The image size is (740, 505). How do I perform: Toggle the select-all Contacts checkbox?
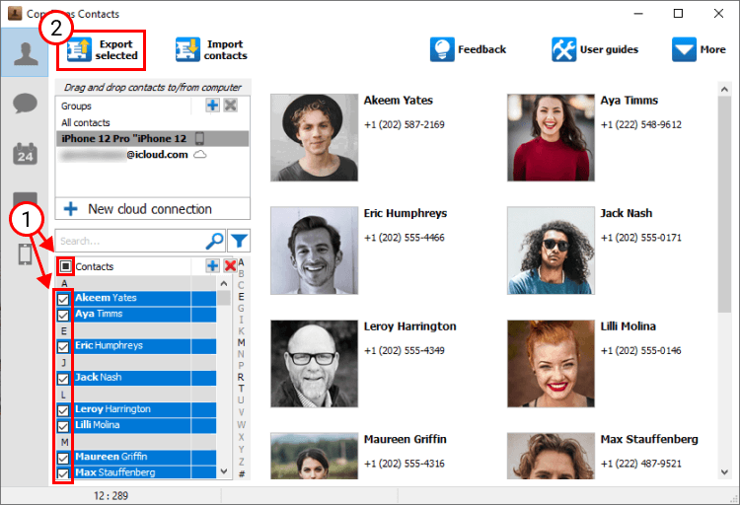65,266
